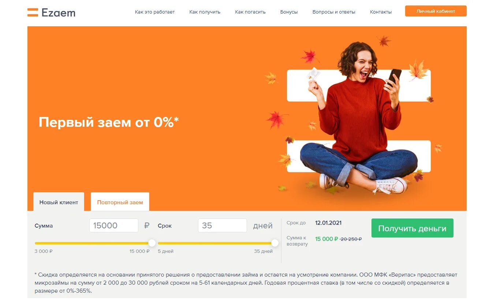Viewport: 493px width, 304px height.
Task: Click the ruble sign next to amount
Action: click(x=147, y=226)
